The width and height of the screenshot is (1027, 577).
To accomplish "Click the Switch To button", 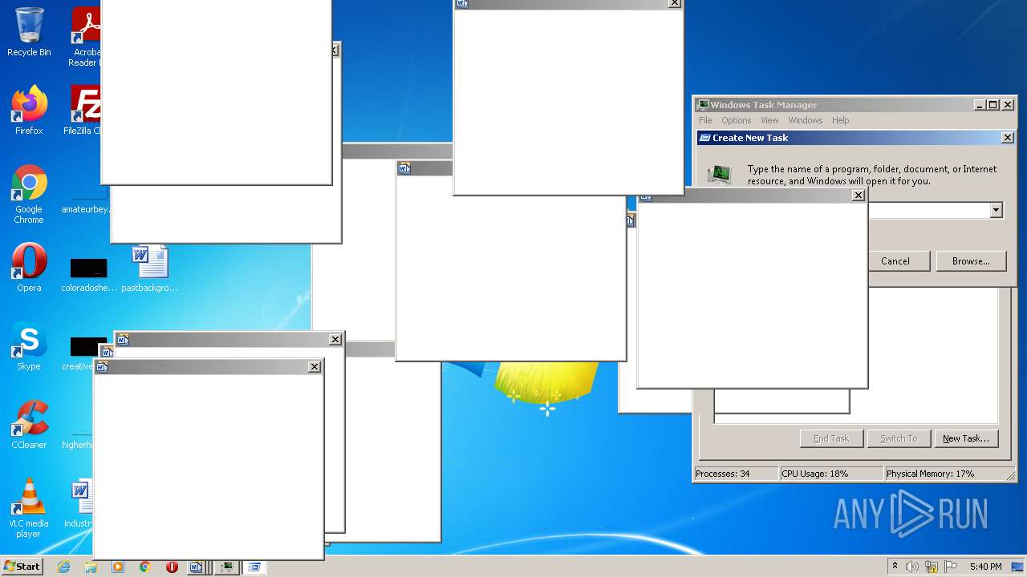I will coord(899,438).
